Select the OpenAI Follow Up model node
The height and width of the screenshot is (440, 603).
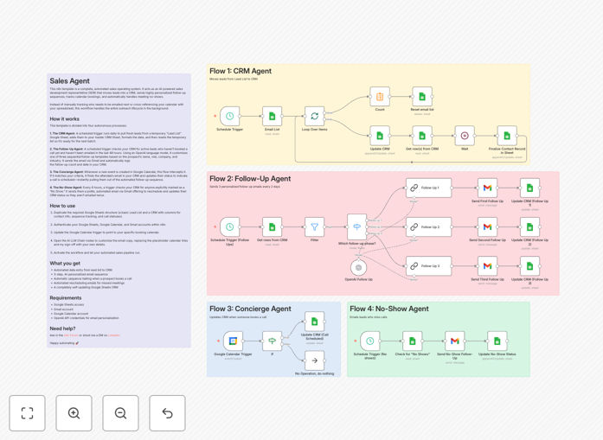pyautogui.click(x=358, y=268)
